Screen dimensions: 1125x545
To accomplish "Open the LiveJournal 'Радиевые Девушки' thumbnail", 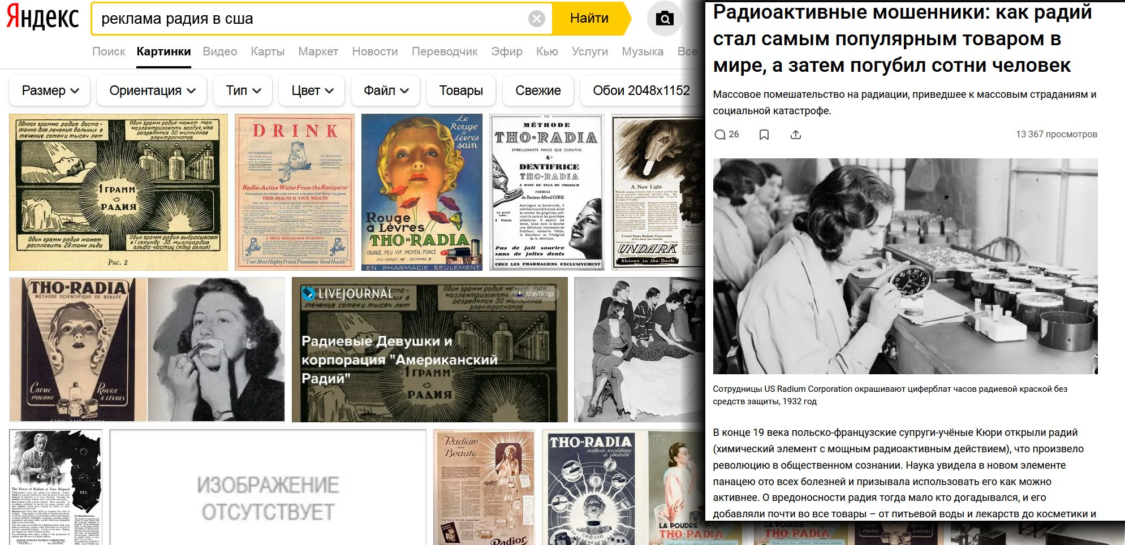I will pos(430,349).
